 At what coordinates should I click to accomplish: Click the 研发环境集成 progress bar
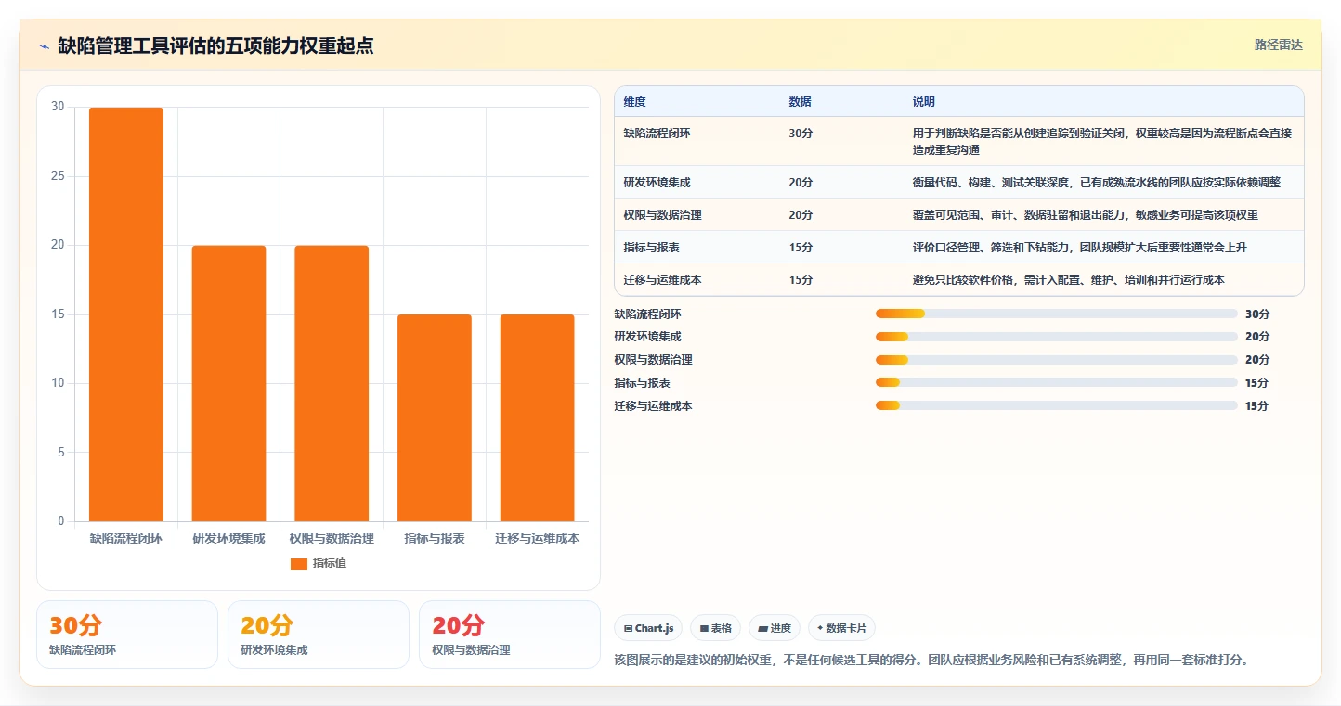1057,337
